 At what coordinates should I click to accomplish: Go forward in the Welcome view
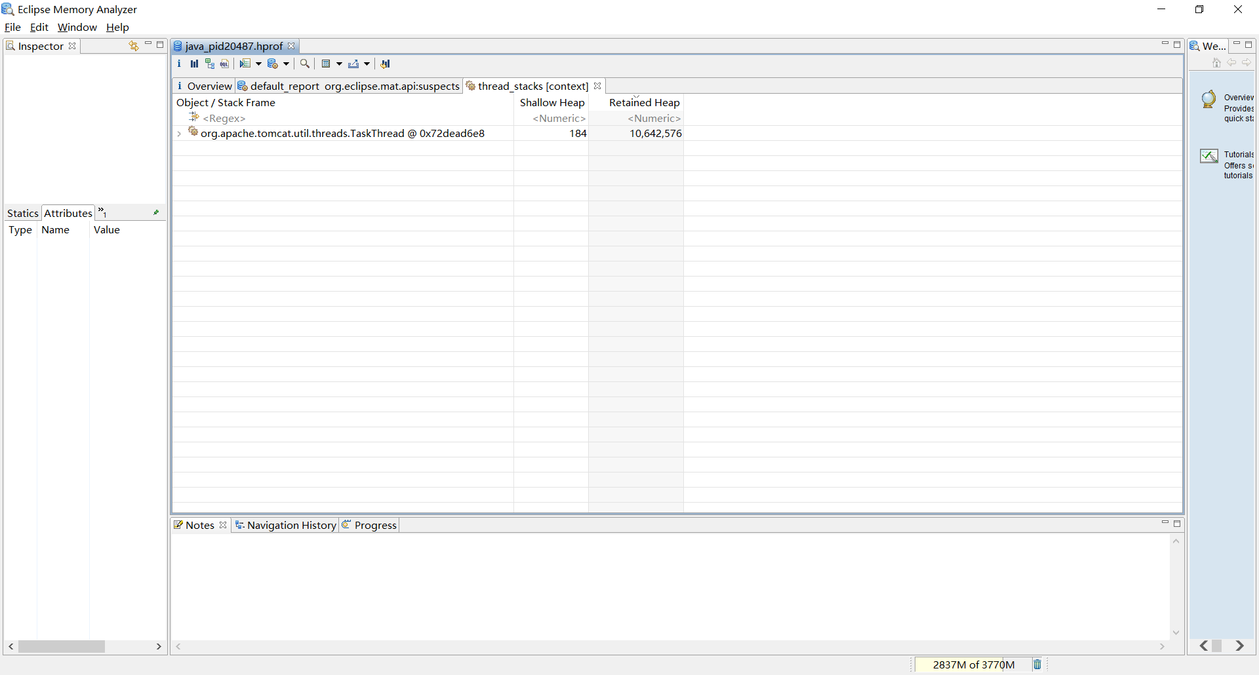tap(1247, 62)
